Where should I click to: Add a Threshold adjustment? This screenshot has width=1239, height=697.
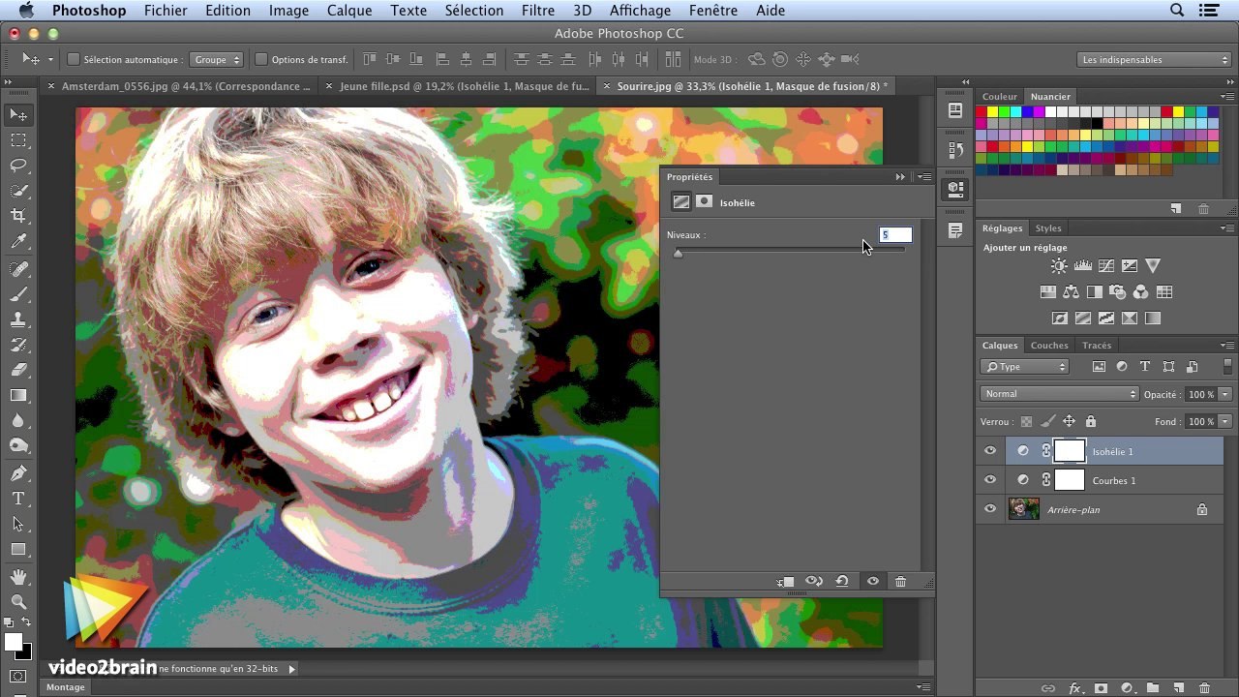[x=1106, y=318]
